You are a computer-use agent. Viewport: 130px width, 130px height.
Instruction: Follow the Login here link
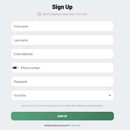click(x=75, y=125)
